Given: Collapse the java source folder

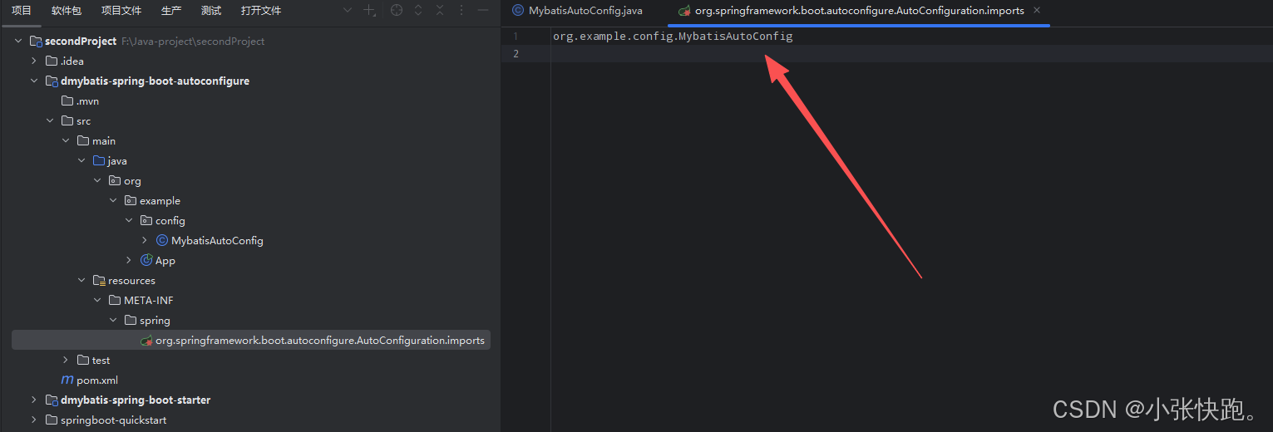Looking at the screenshot, I should pos(81,160).
